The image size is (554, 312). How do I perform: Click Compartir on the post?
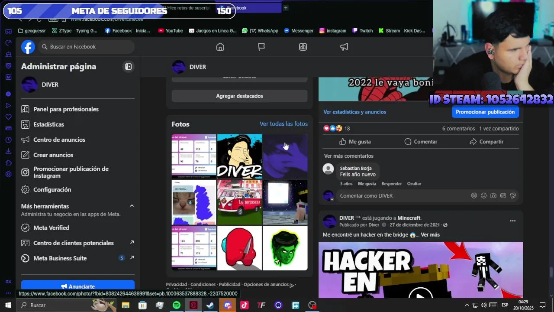[486, 142]
